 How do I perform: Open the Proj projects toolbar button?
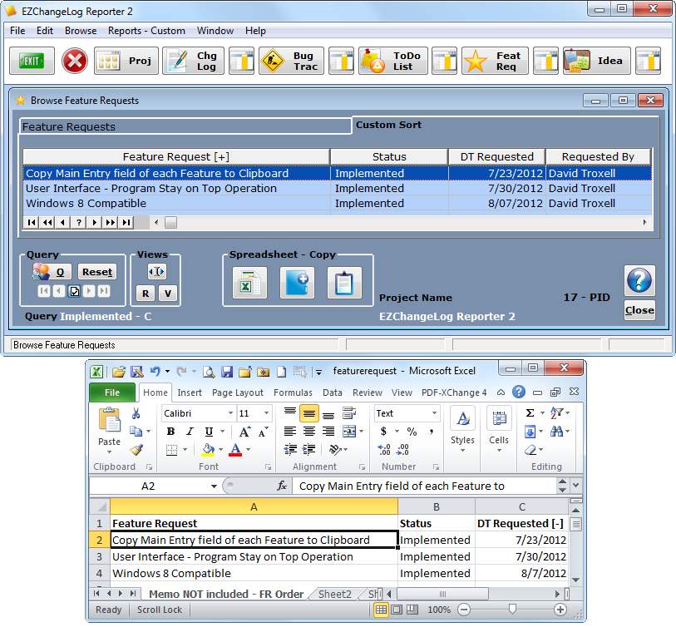pyautogui.click(x=126, y=61)
